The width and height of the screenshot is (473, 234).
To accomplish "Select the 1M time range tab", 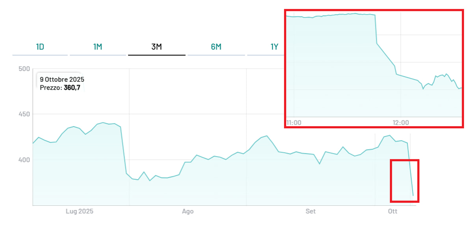I will pos(98,47).
